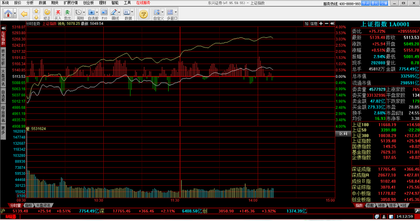The width and height of the screenshot is (420, 221).
Task: Select the 大盘资讯 left sidebar tab
Action: [x=3, y=77]
